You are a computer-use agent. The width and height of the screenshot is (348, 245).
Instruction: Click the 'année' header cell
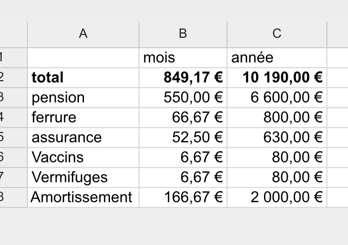277,58
